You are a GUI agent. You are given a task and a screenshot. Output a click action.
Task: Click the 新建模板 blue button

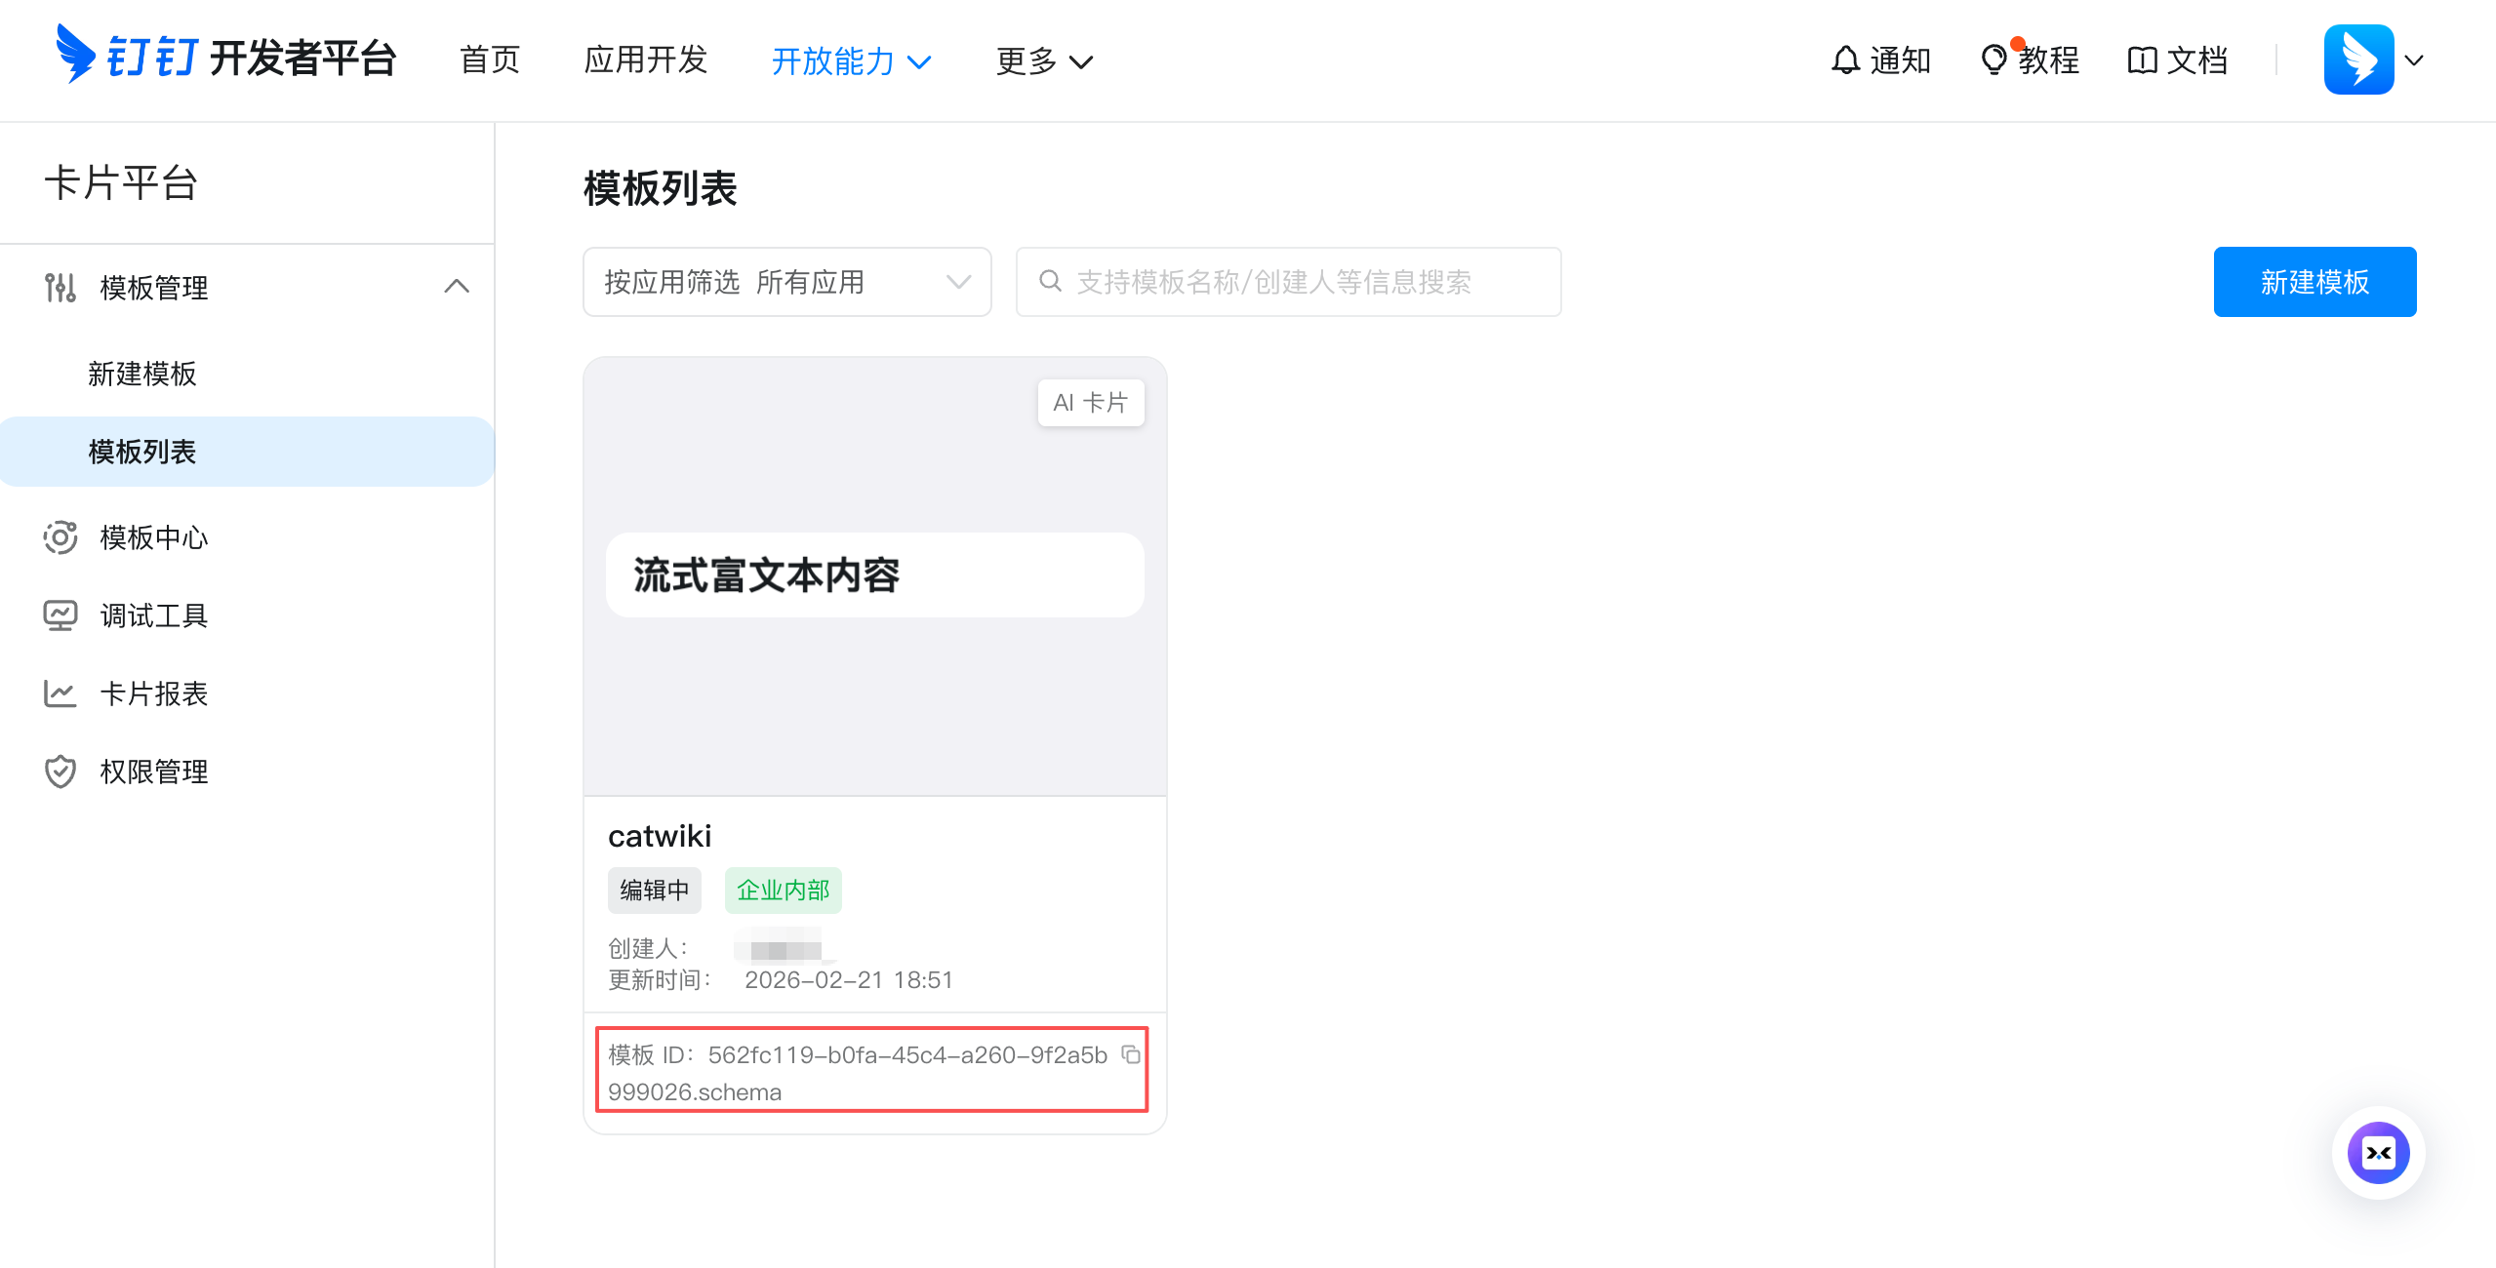coord(2315,282)
